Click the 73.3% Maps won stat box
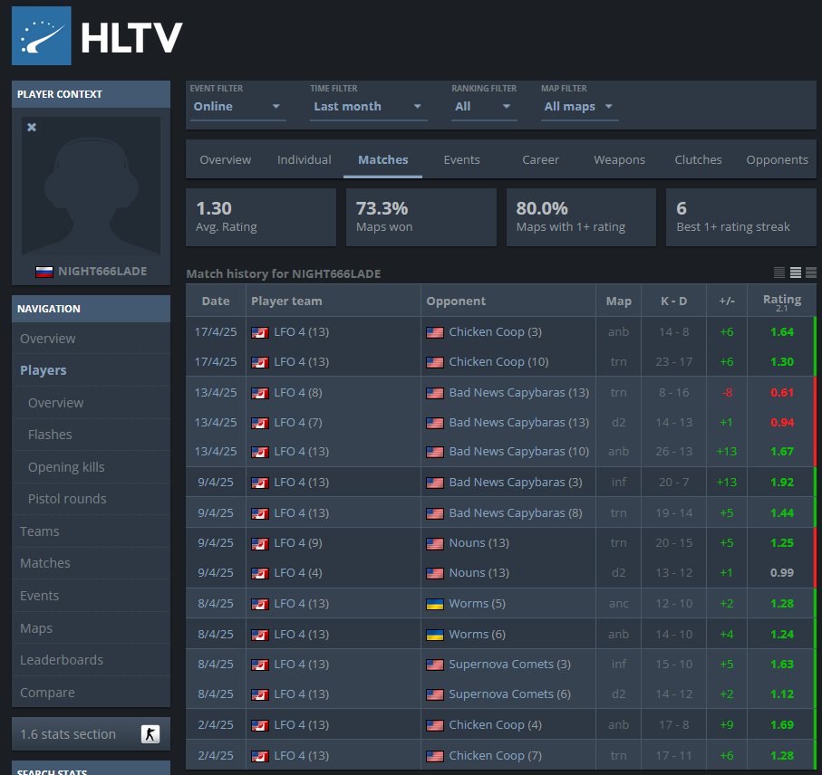Image resolution: width=822 pixels, height=775 pixels. point(421,217)
